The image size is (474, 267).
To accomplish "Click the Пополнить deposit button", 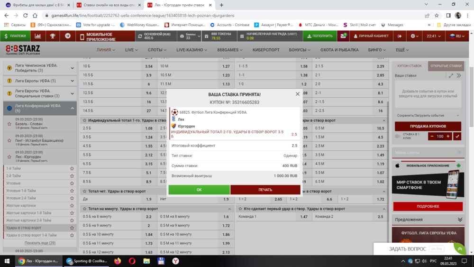I will 320,36.
